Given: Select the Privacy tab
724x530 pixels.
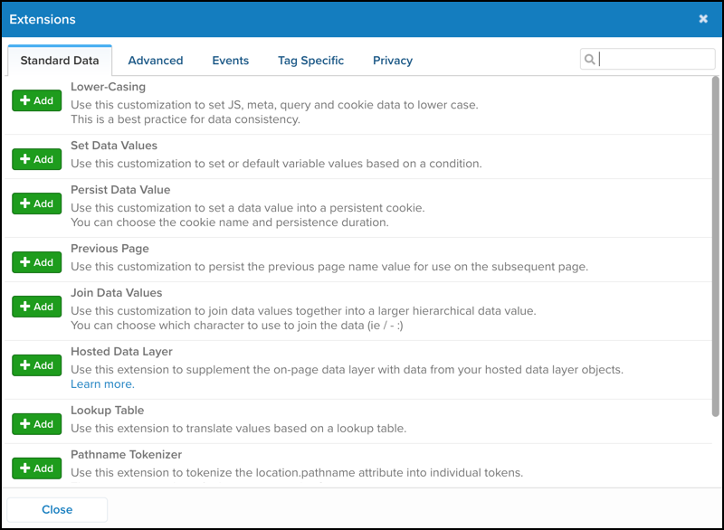Looking at the screenshot, I should point(393,61).
